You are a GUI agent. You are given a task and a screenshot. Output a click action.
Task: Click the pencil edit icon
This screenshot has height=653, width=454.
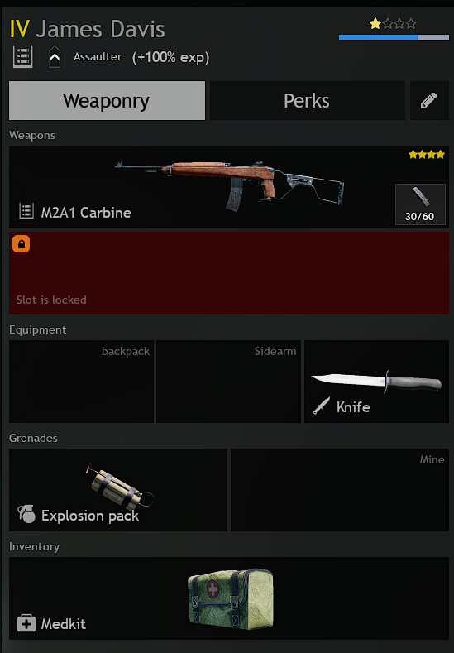tap(428, 101)
